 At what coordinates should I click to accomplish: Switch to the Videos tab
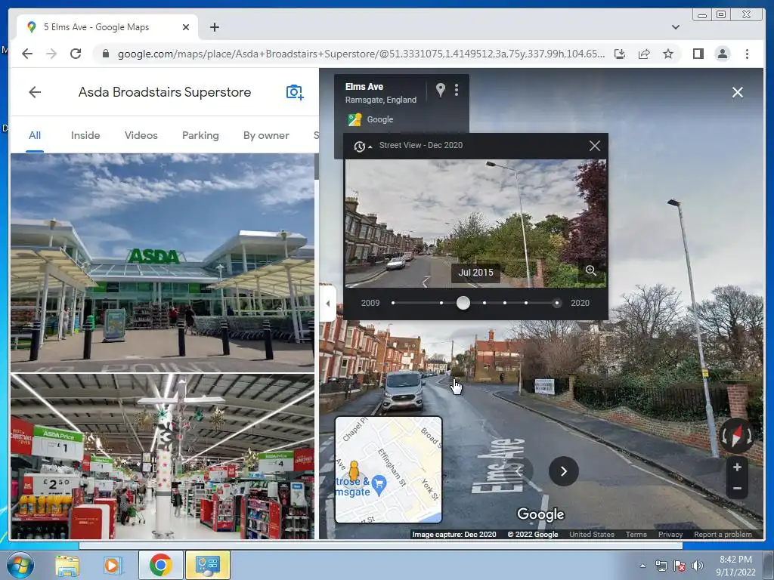pyautogui.click(x=141, y=135)
